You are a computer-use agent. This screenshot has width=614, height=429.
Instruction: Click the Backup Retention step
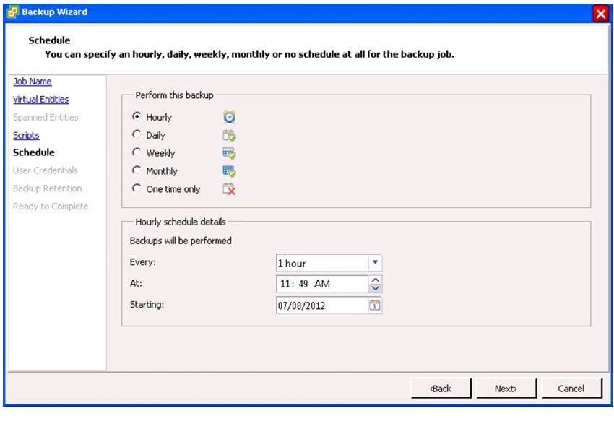tap(48, 188)
